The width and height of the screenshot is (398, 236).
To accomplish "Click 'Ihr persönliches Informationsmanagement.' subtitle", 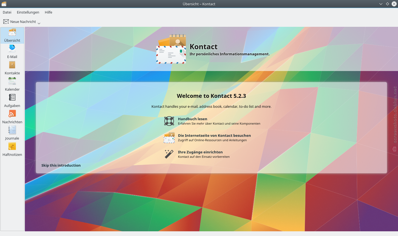I will coord(229,54).
